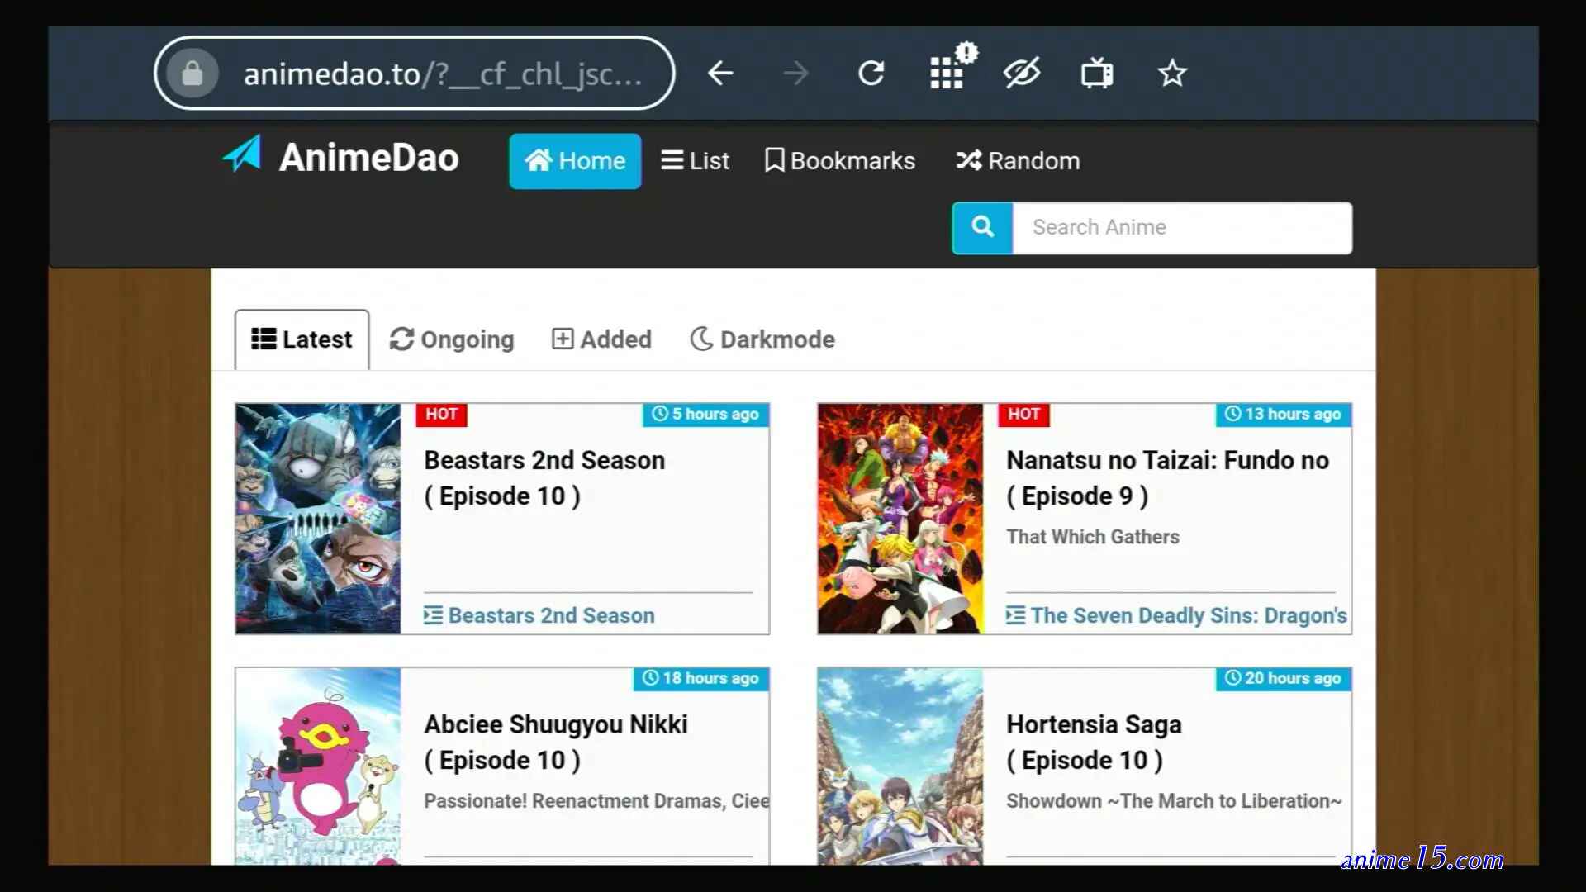Open Nanatsu no Taizai Episode 9 title

pyautogui.click(x=1167, y=478)
